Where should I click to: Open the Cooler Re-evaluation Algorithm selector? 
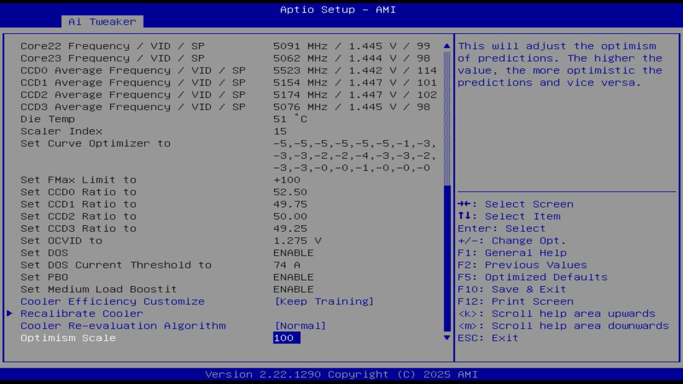click(x=123, y=325)
